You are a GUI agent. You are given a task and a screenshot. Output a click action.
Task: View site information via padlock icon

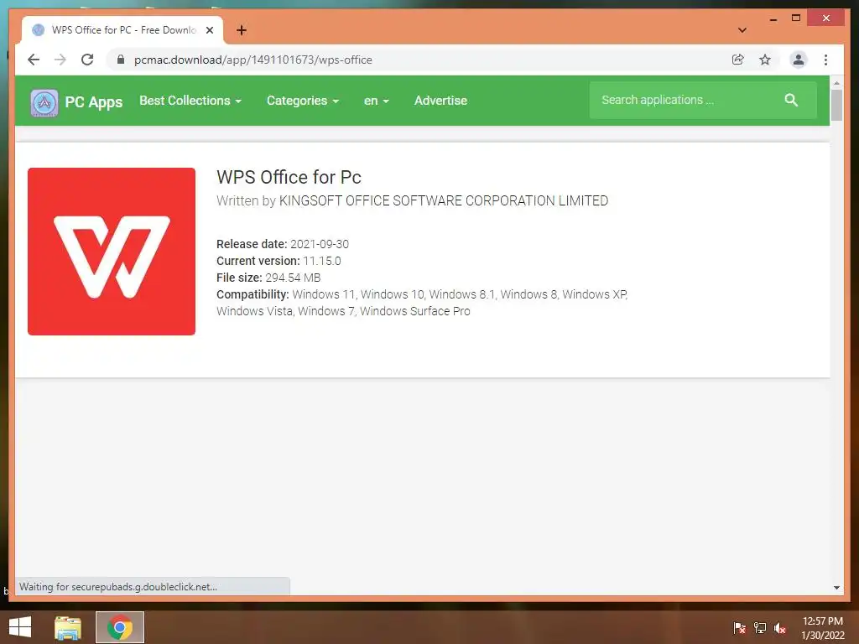pyautogui.click(x=121, y=60)
